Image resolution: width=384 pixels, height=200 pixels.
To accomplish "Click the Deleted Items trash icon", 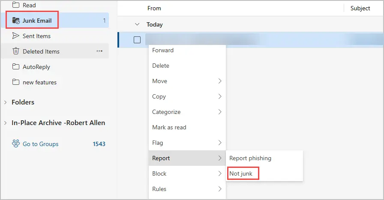I will (x=16, y=51).
